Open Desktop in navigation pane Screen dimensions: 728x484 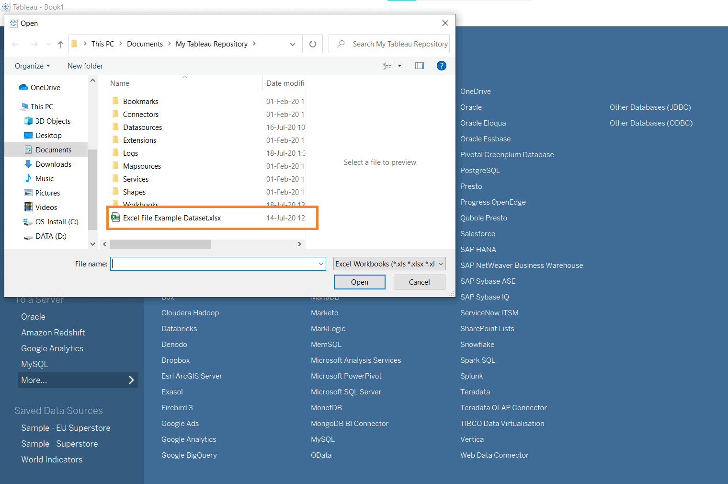[x=43, y=135]
